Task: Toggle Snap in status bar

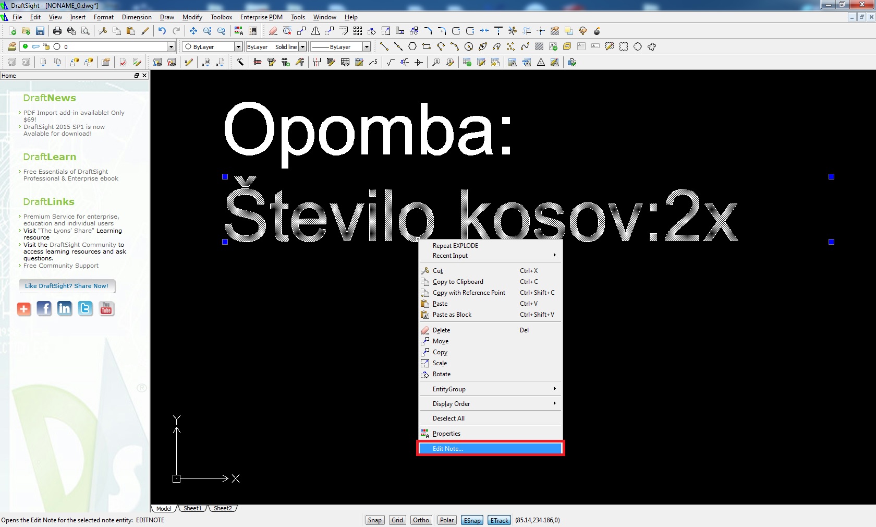Action: point(374,520)
